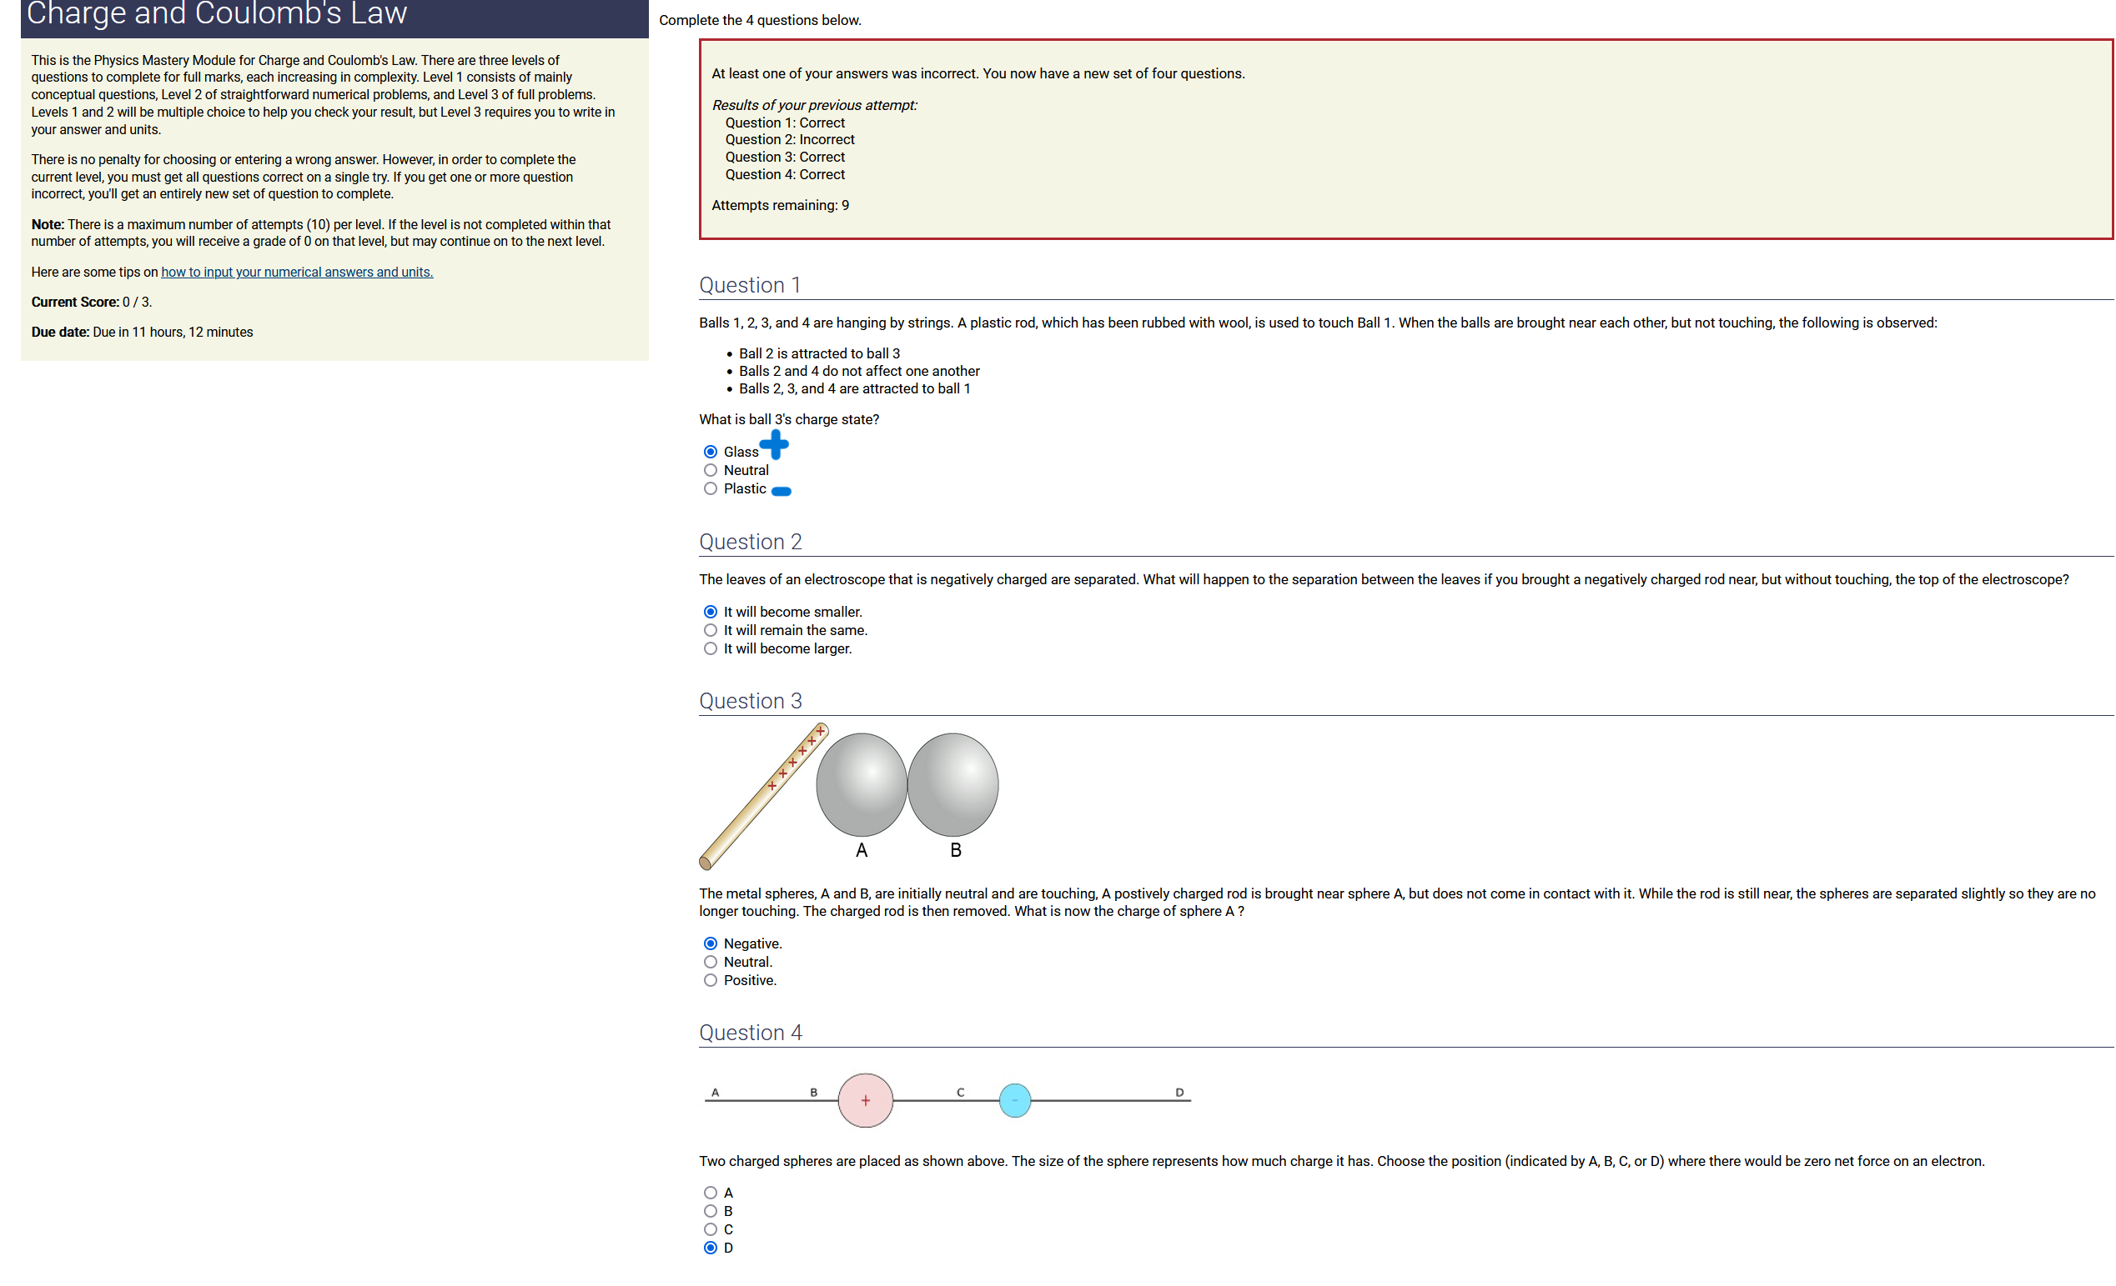Screen dimensions: 2116x1286
Task: Click the pink positive sphere in diagram
Action: pos(865,1101)
